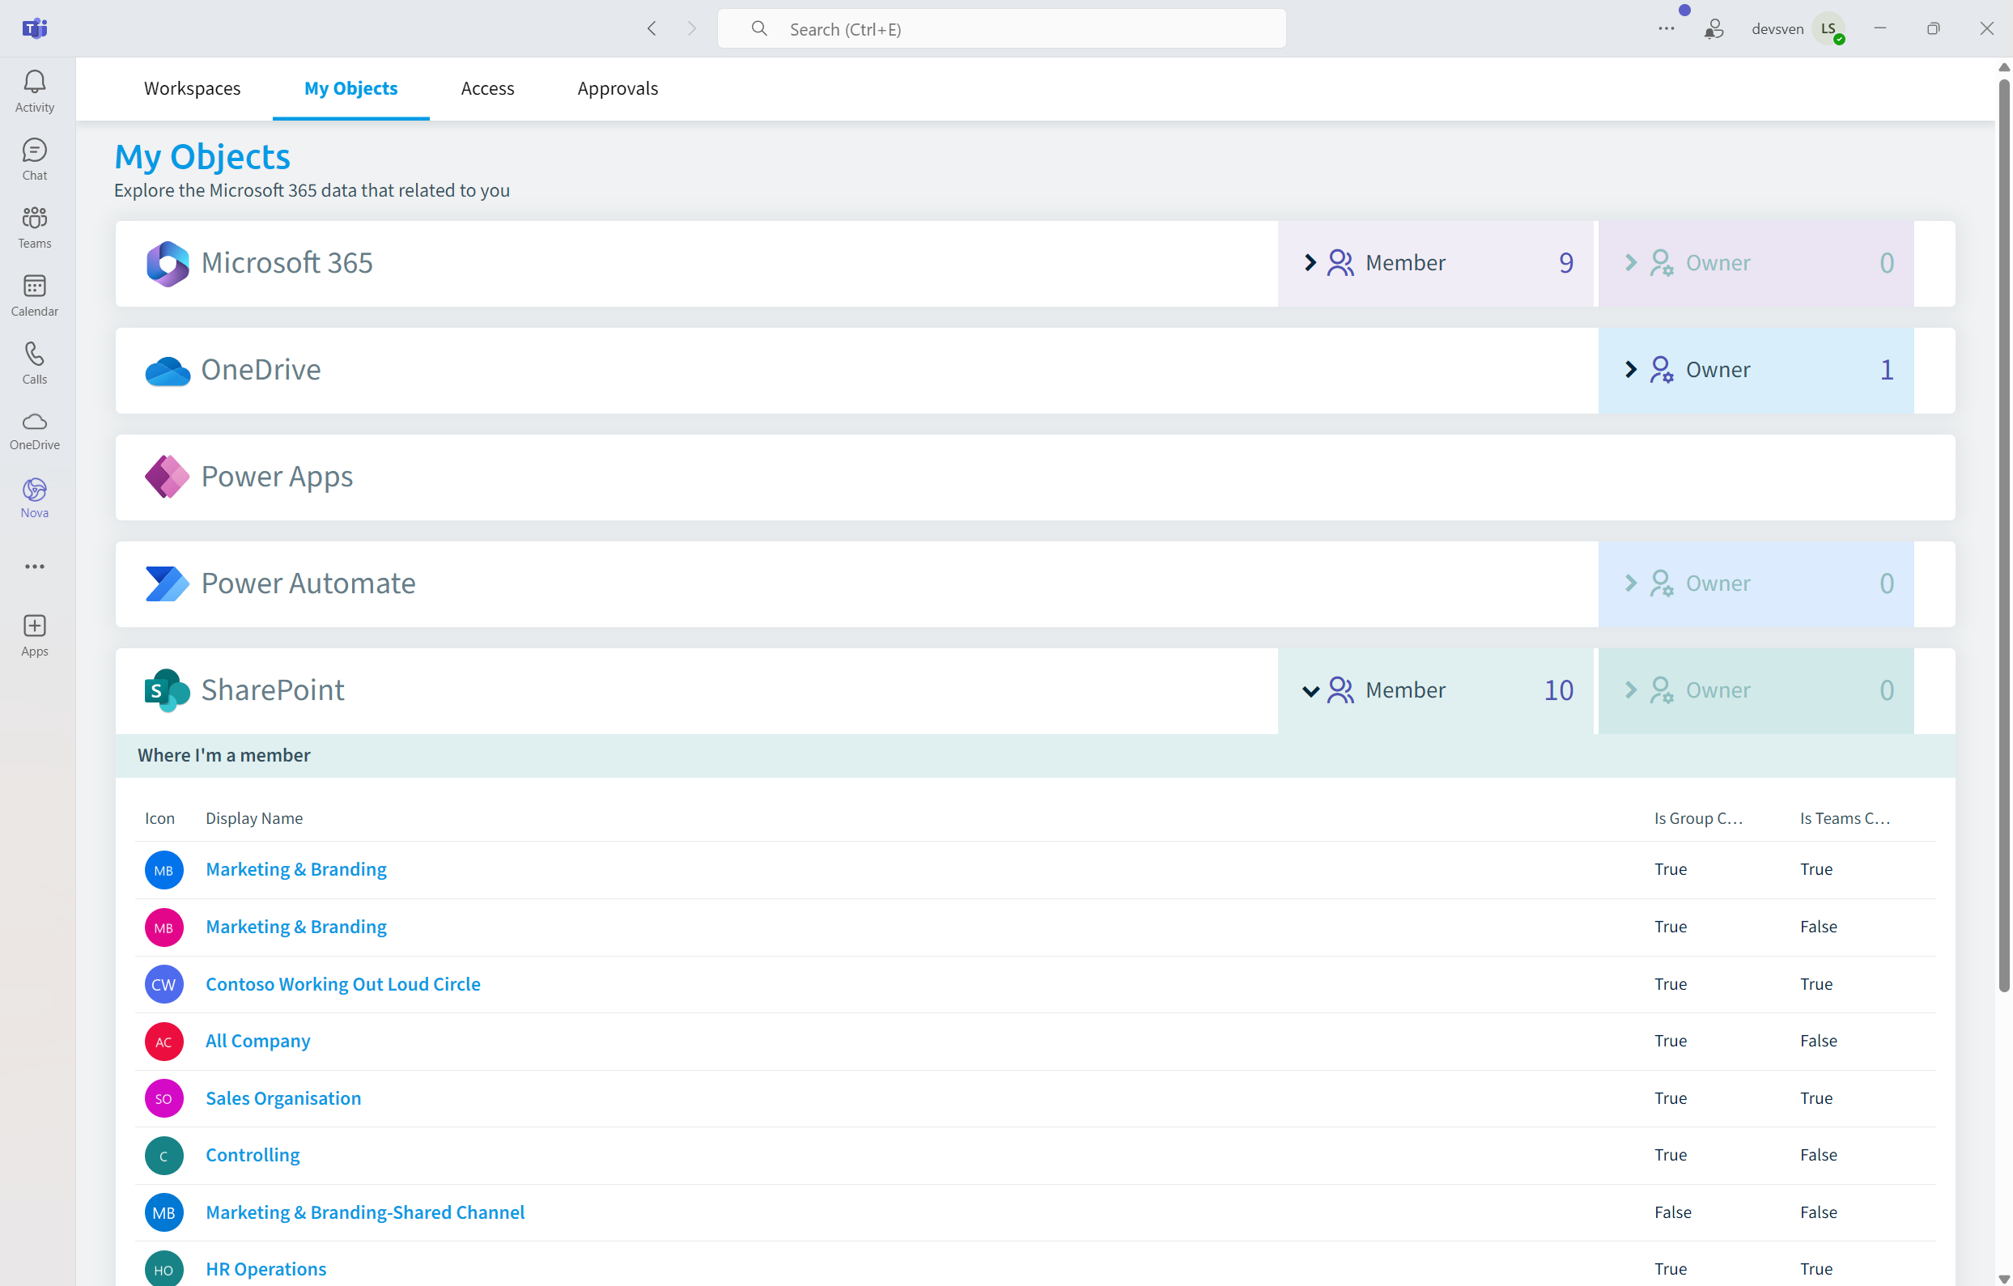The width and height of the screenshot is (2013, 1286).
Task: Click the scrollbar down arrow
Action: pos(2004,1278)
